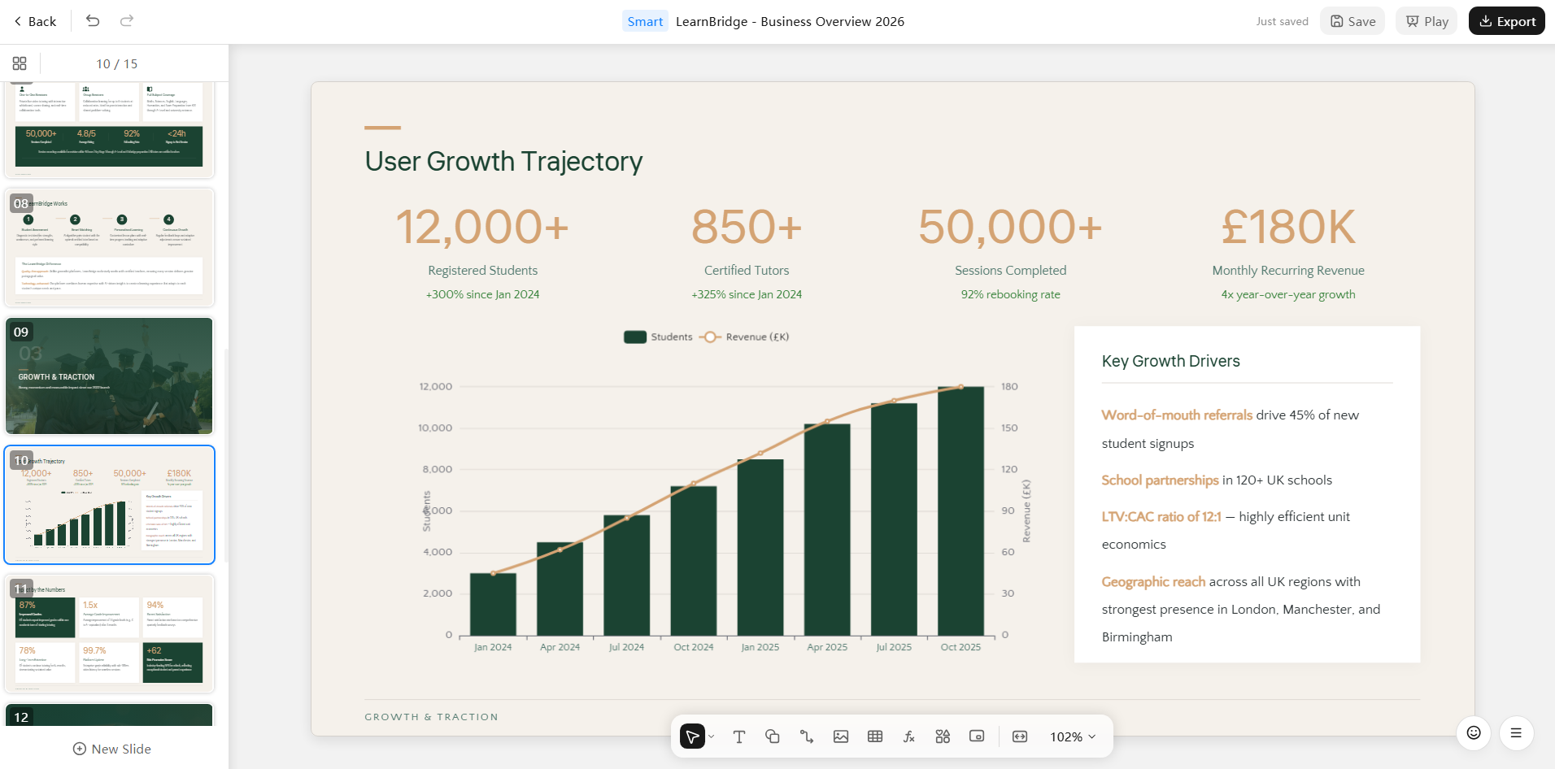Click the Jan 2025 bar in the chart
1555x769 pixels.
tap(760, 547)
